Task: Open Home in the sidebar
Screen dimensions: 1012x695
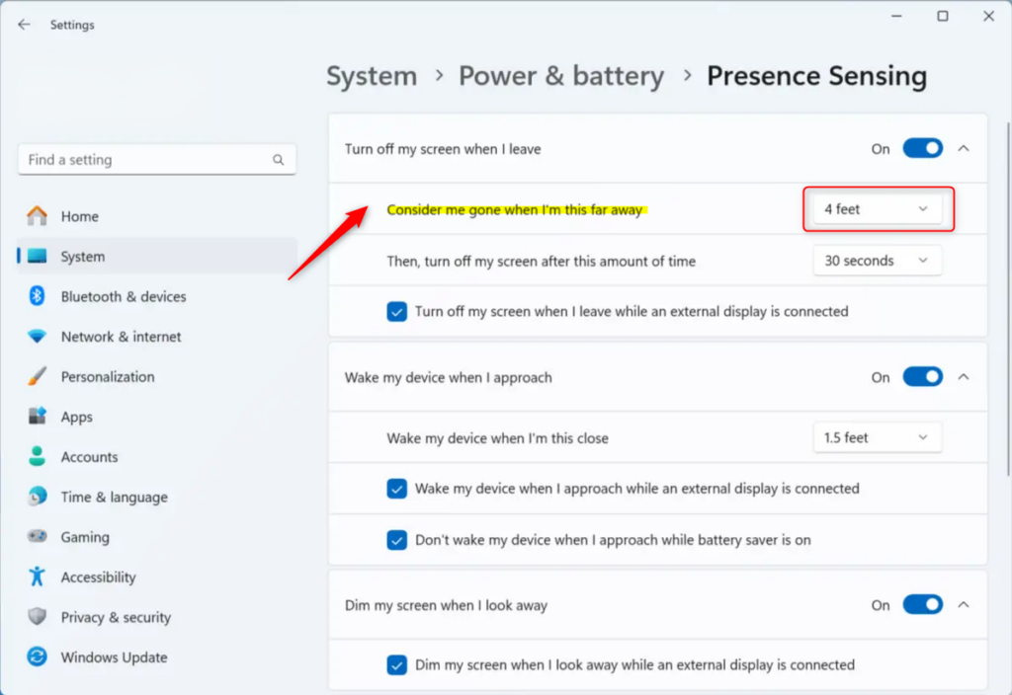Action: pyautogui.click(x=157, y=216)
